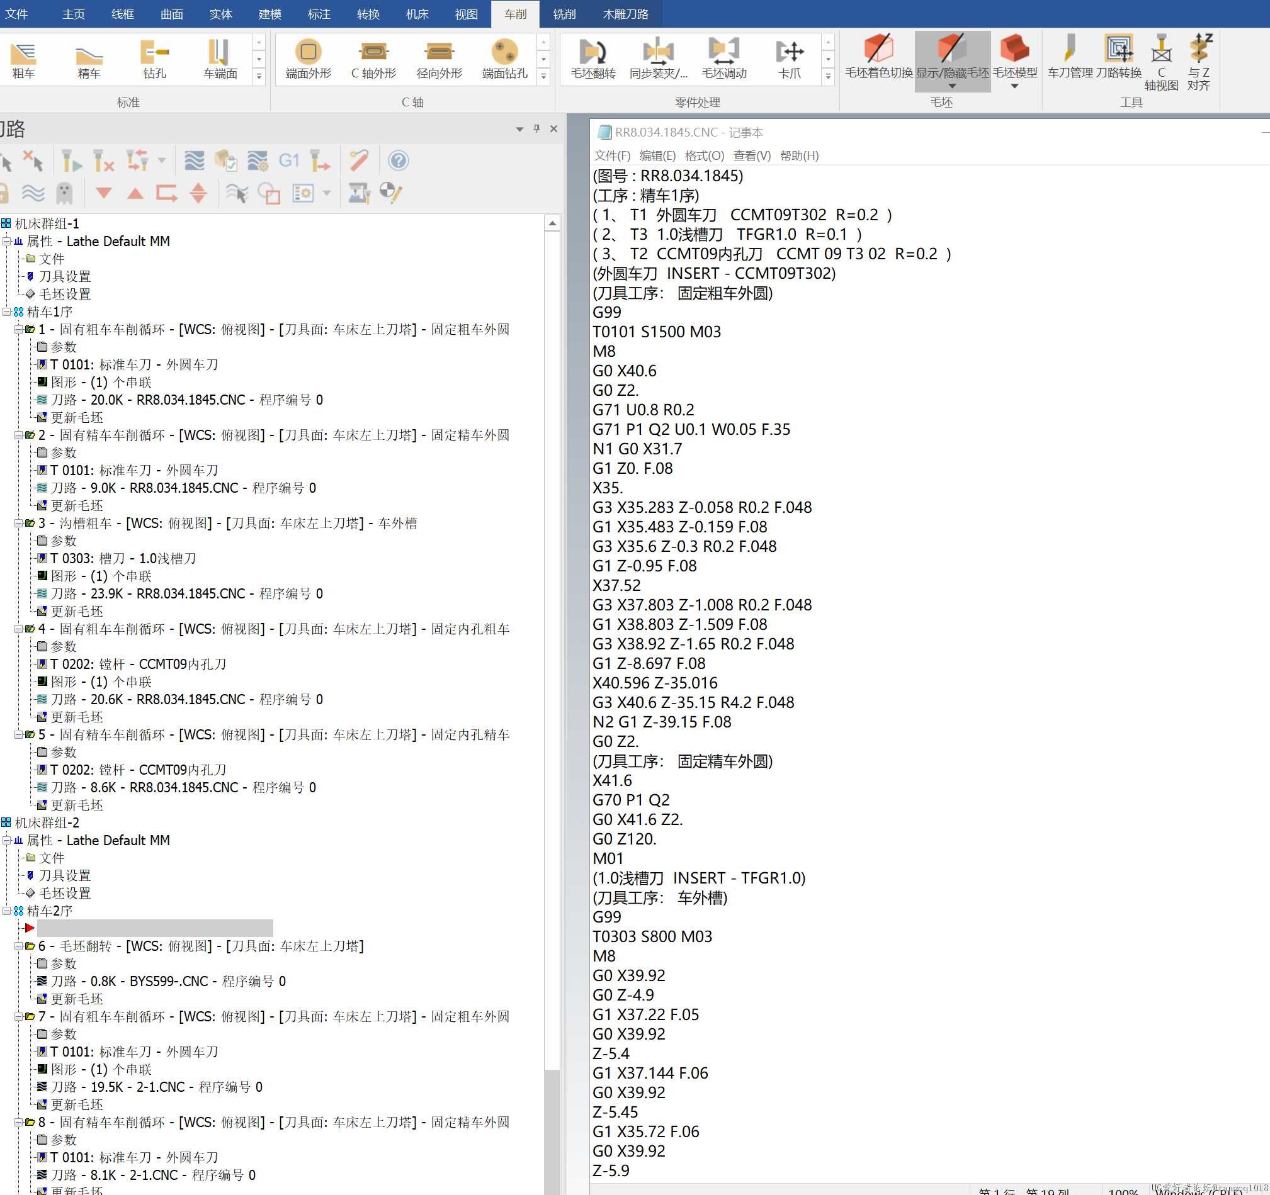Click the line 'G71 U0.8 R0.2' in Notepad
Viewport: 1270px width, 1195px height.
[644, 410]
